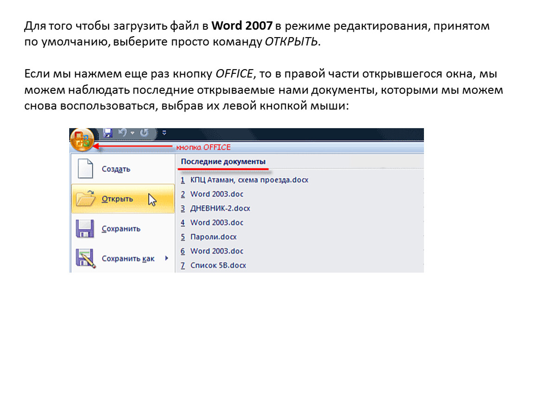Click the bold Word 2007 text in paragraph
534x401 pixels.
[x=242, y=26]
